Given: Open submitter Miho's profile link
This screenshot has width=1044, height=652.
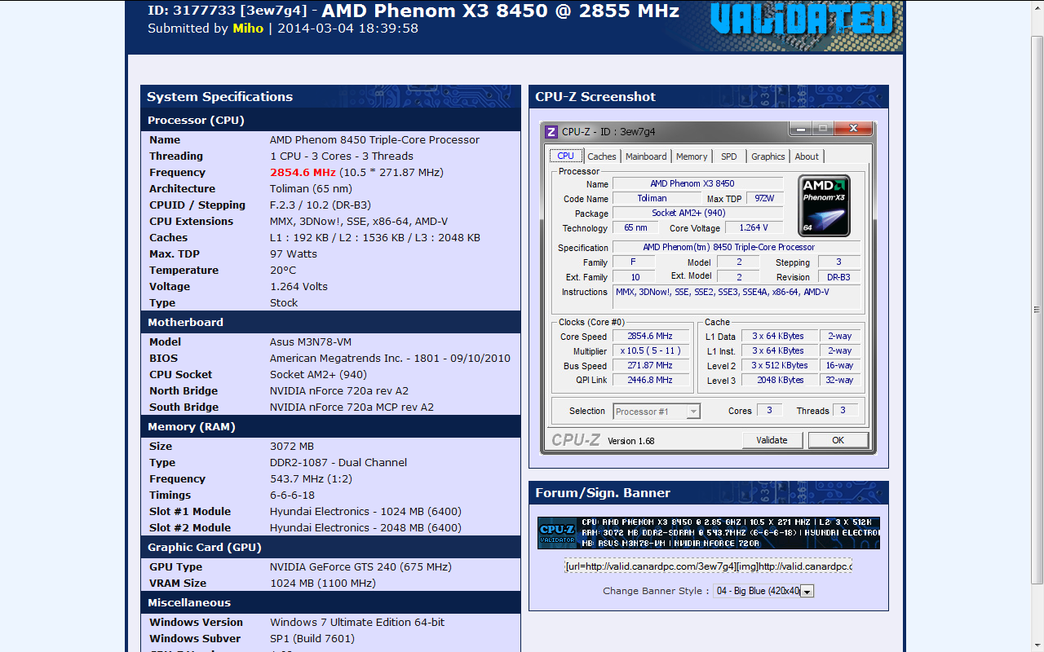Looking at the screenshot, I should tap(248, 29).
